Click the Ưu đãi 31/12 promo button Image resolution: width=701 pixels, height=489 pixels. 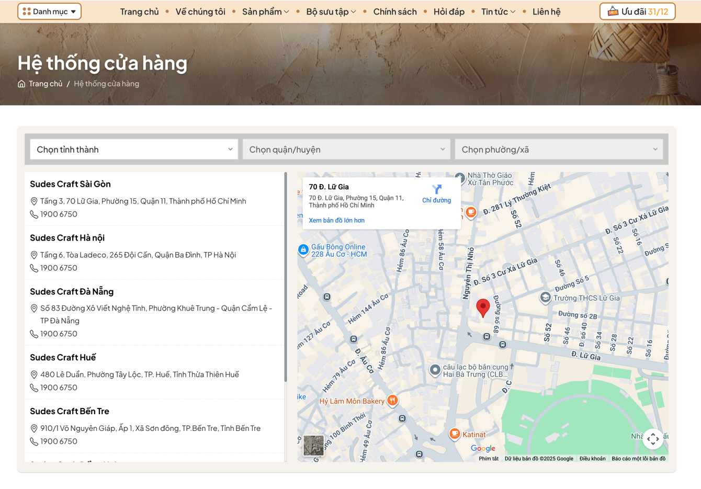coord(637,12)
